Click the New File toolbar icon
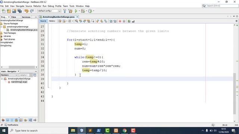The height and width of the screenshot is (134, 239). click(3, 11)
